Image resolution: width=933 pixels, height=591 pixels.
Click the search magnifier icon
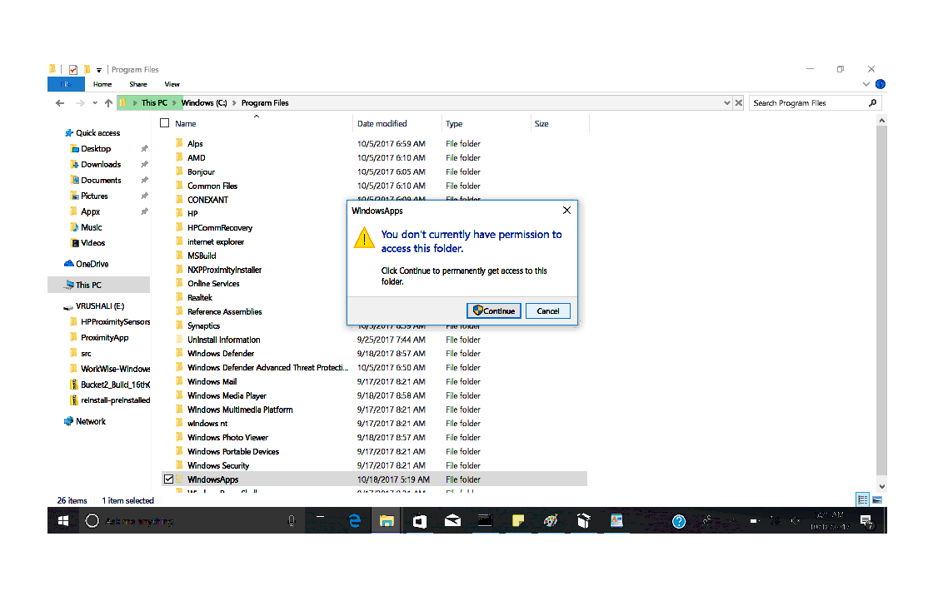point(873,103)
